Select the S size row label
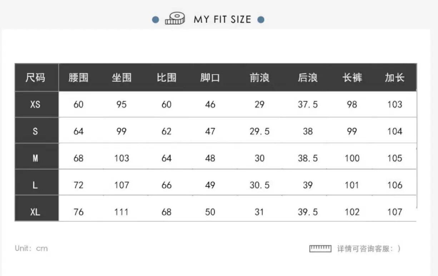The height and width of the screenshot is (276, 438). pos(35,131)
